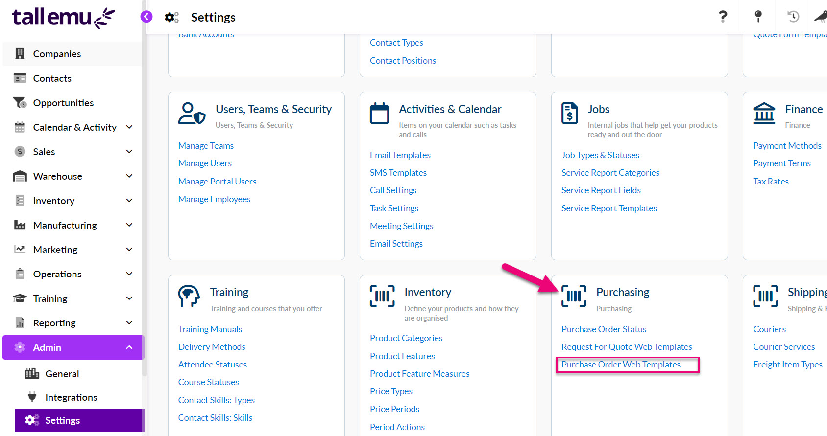827x436 pixels.
Task: Click the help question mark icon
Action: click(723, 17)
